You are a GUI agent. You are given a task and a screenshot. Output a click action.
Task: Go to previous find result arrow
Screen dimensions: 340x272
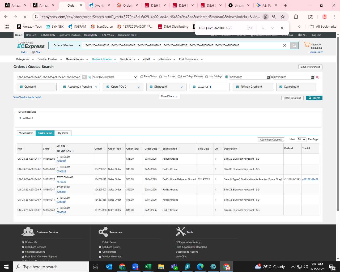[x=263, y=28]
